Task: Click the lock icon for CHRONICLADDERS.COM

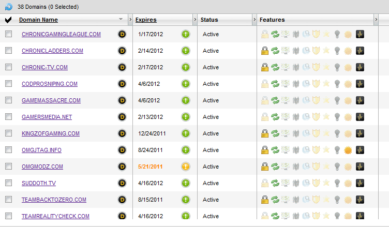Action: (x=265, y=51)
